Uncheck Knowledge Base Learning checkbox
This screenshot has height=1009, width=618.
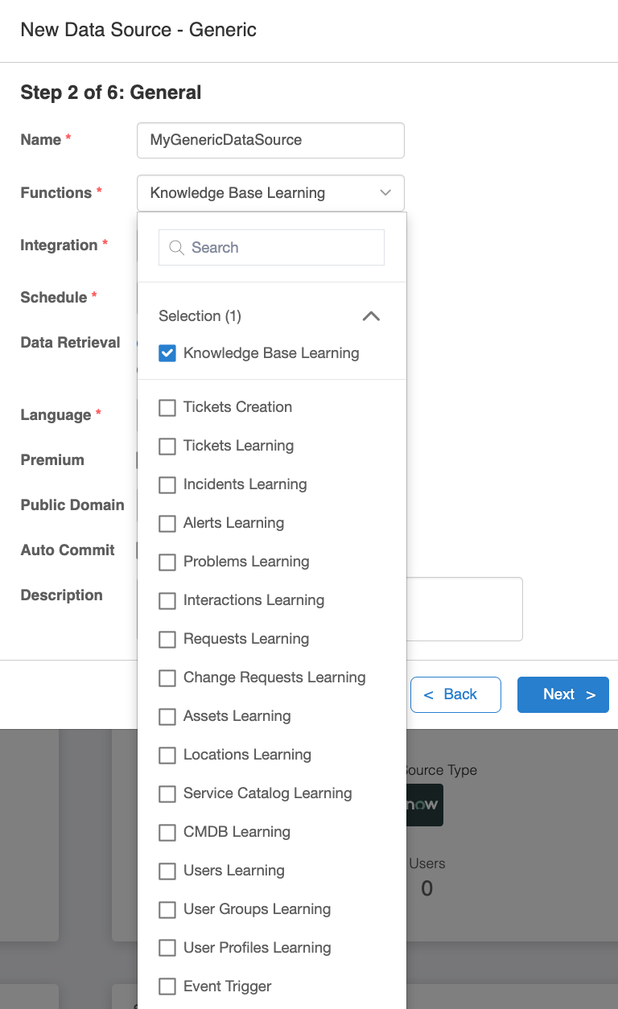tap(167, 353)
